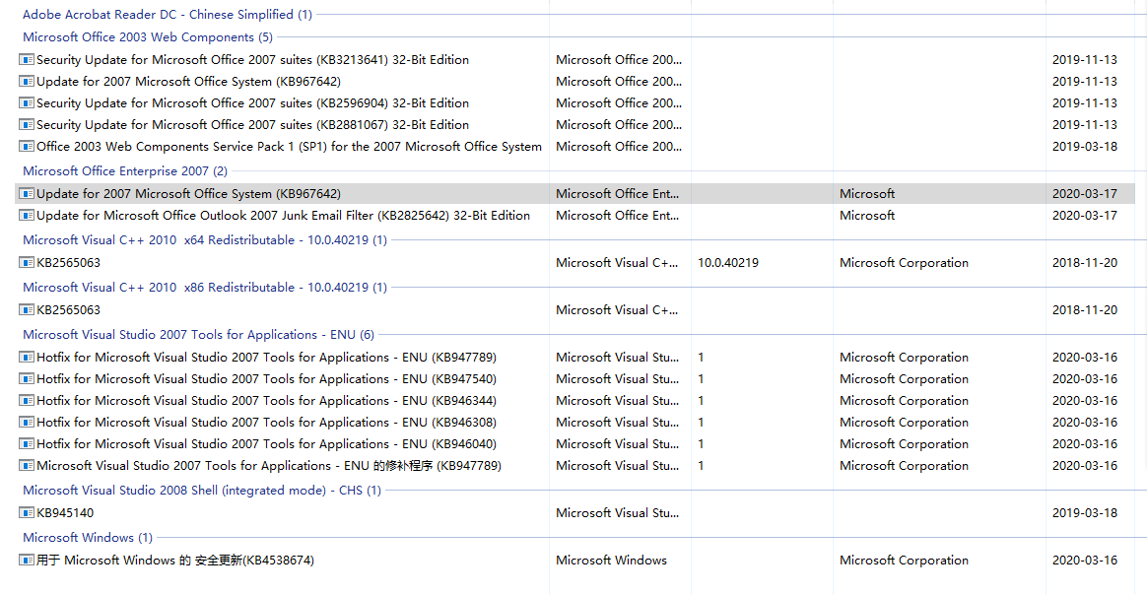Image resolution: width=1147 pixels, height=595 pixels.
Task: Click the icon beside Hotfix KB947540
Action: pyautogui.click(x=27, y=378)
